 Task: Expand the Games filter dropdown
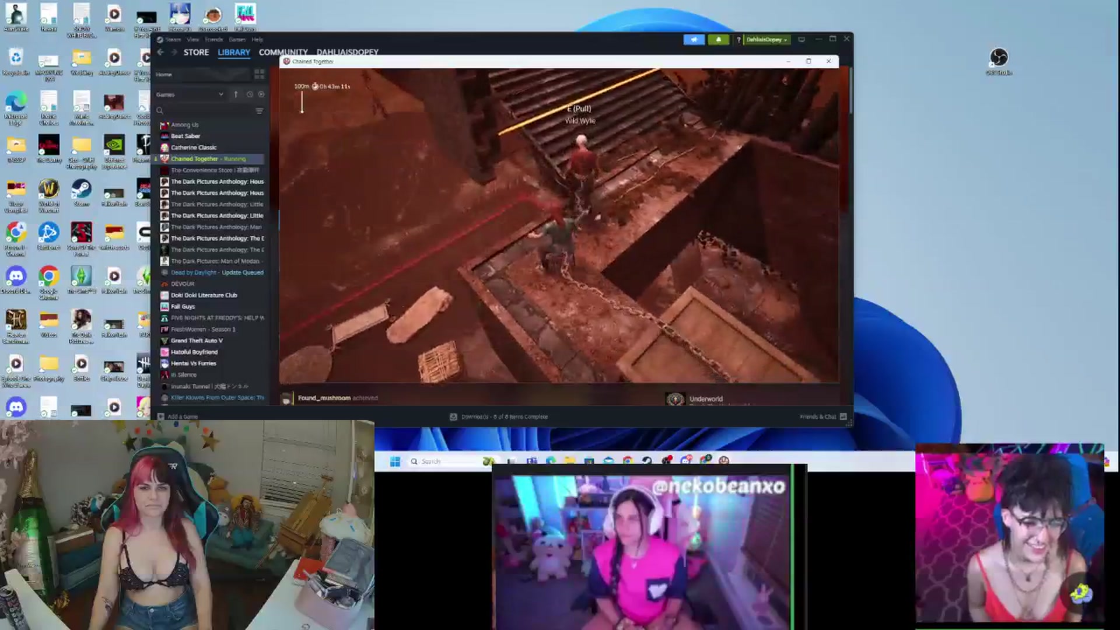(190, 94)
